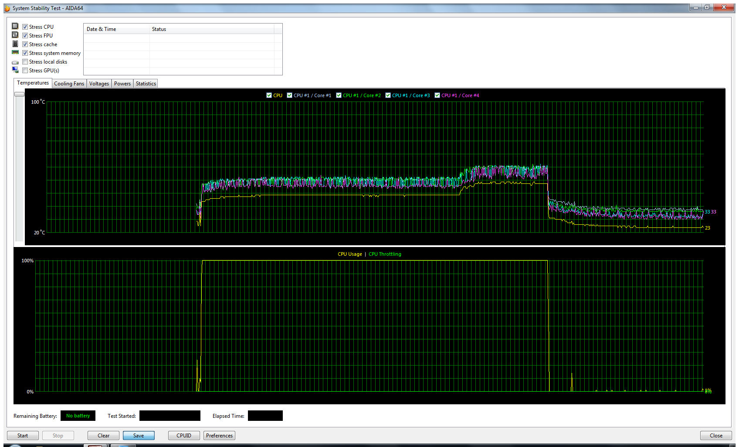The width and height of the screenshot is (739, 447).
Task: Click the monitor icon beside Stress GPU(s)
Action: (x=15, y=70)
